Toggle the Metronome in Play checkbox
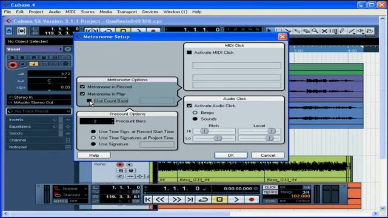Screen dimensions: 388x218 tap(82, 94)
